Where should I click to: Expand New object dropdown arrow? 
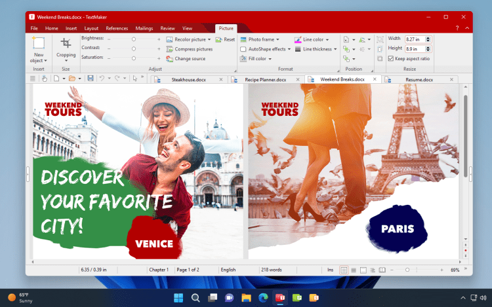tap(45, 61)
